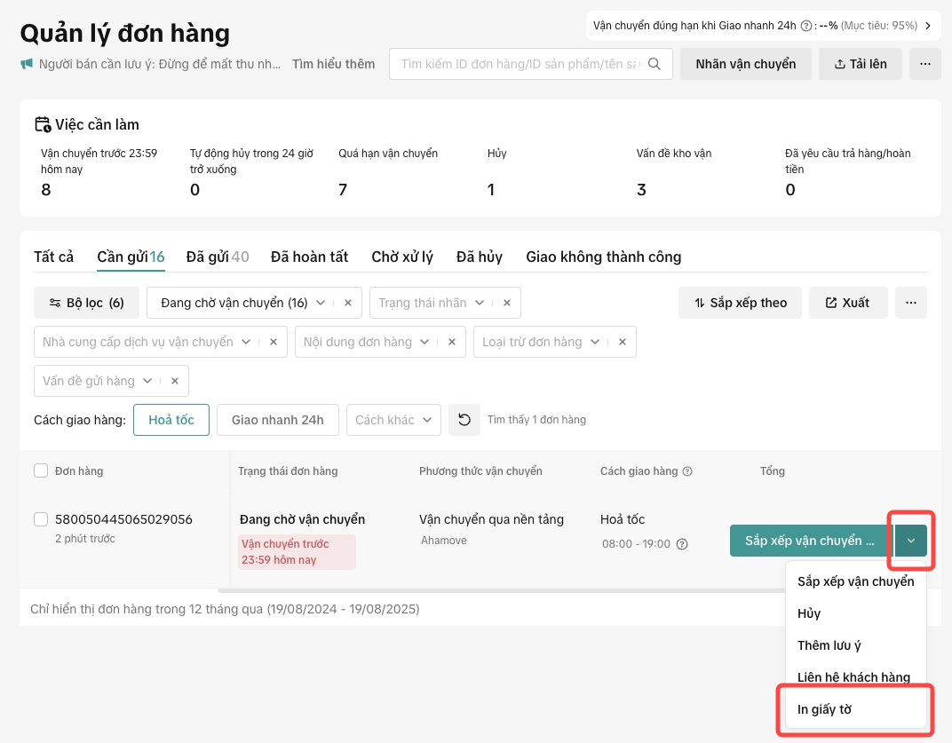Image resolution: width=952 pixels, height=743 pixels.
Task: Click on-time shipping rate help icon
Action: pyautogui.click(x=806, y=26)
